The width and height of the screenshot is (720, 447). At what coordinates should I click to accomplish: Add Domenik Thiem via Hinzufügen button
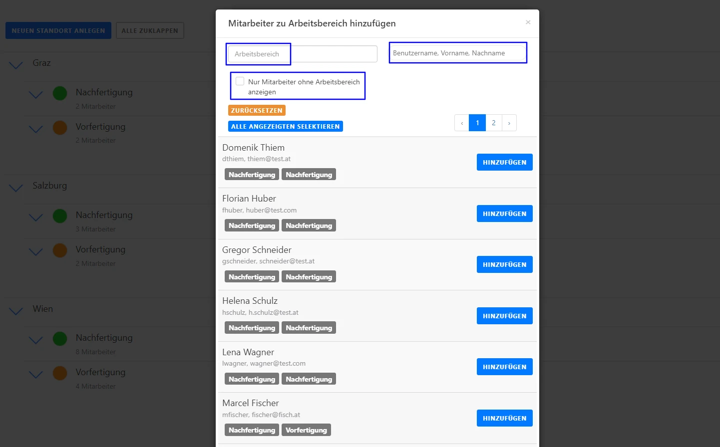click(504, 162)
